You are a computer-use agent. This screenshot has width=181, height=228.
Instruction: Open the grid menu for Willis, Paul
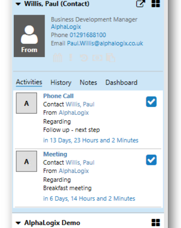(156, 3)
